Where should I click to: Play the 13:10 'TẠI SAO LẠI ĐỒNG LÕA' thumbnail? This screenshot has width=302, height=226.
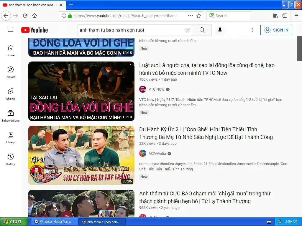81,91
